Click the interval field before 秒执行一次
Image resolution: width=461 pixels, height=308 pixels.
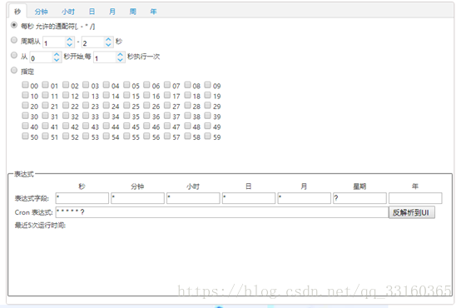pyautogui.click(x=105, y=57)
